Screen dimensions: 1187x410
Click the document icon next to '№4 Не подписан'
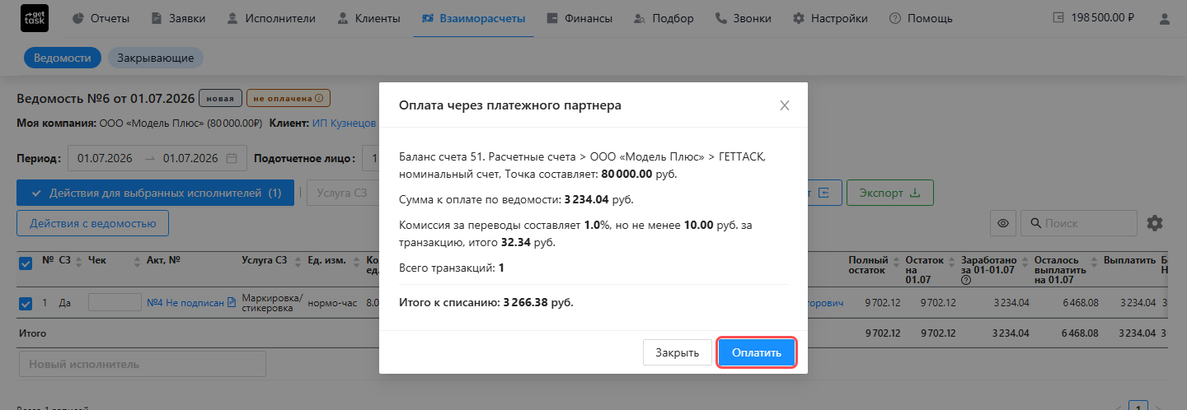232,303
